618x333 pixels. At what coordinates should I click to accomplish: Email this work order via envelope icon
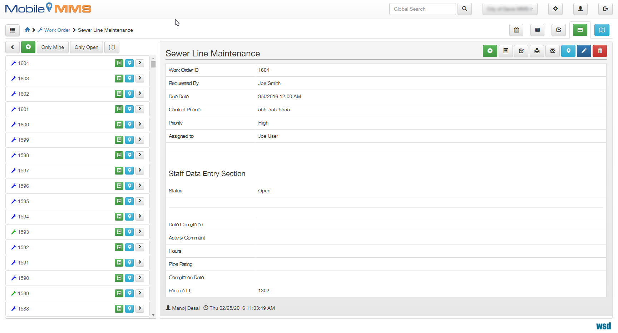(553, 51)
